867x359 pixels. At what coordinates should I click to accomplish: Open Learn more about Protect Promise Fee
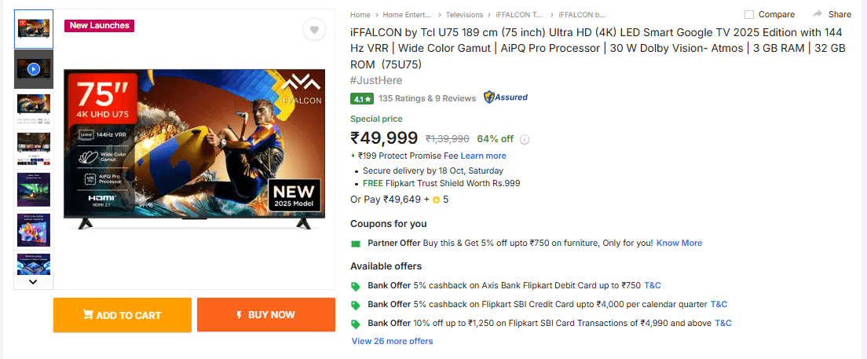[483, 156]
